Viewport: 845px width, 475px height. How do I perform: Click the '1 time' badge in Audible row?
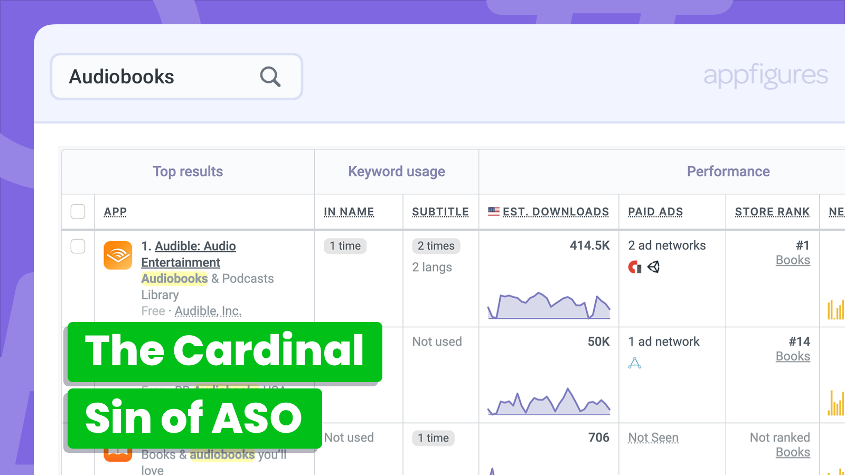(x=345, y=246)
